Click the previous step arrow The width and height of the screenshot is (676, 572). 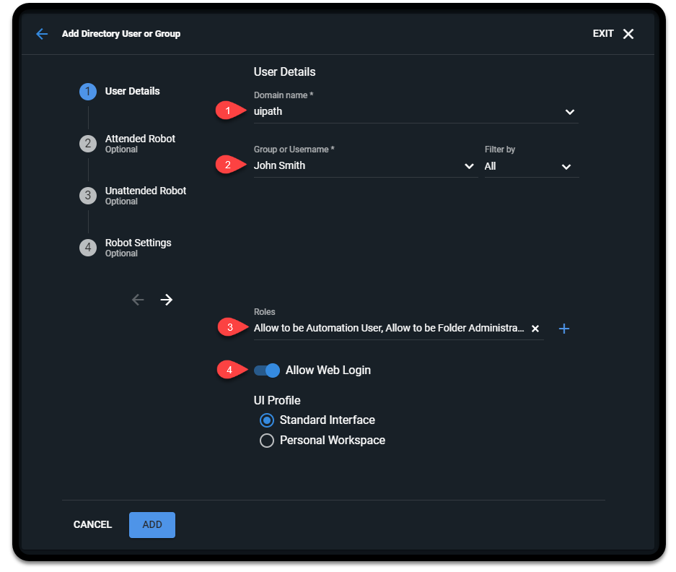[137, 299]
